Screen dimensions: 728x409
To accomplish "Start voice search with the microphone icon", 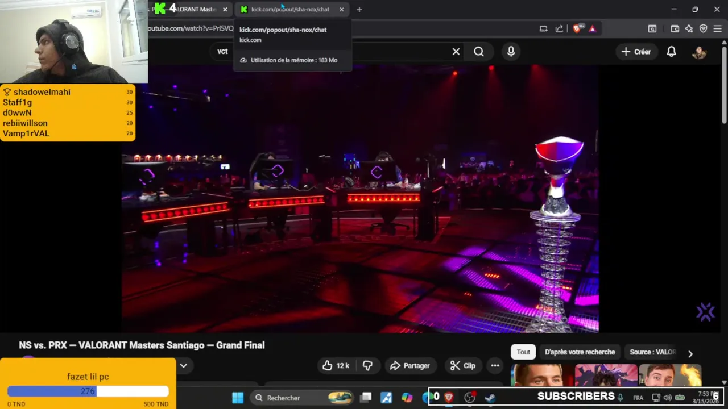I will coord(511,52).
